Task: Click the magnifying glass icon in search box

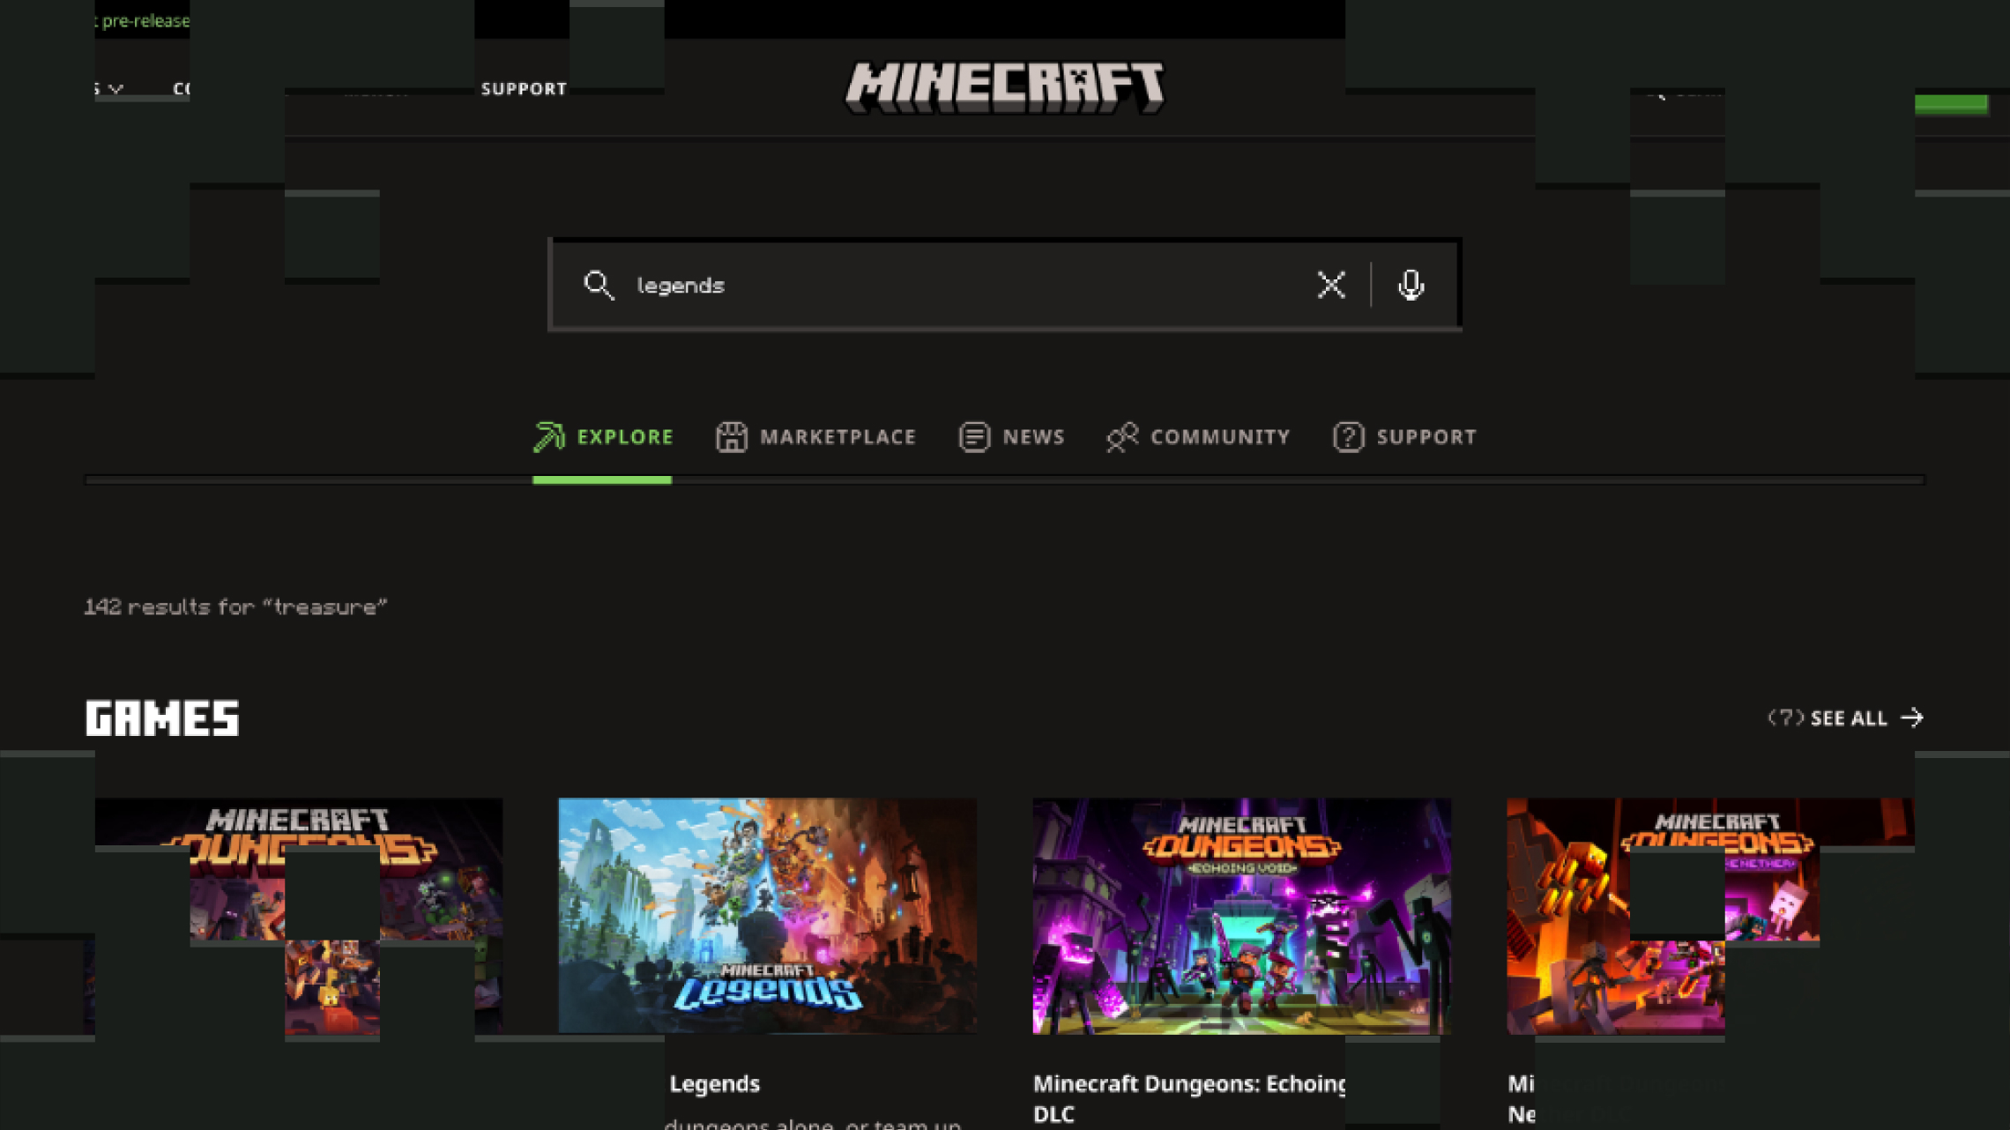Action: (599, 286)
